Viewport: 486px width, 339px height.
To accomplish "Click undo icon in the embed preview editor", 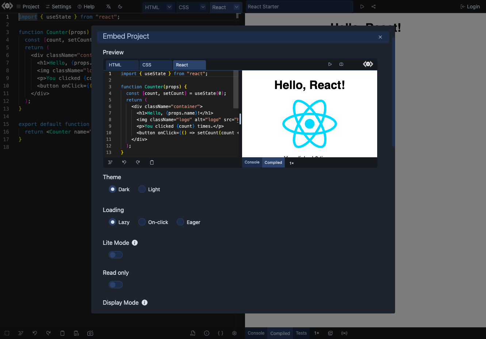I will pos(124,162).
